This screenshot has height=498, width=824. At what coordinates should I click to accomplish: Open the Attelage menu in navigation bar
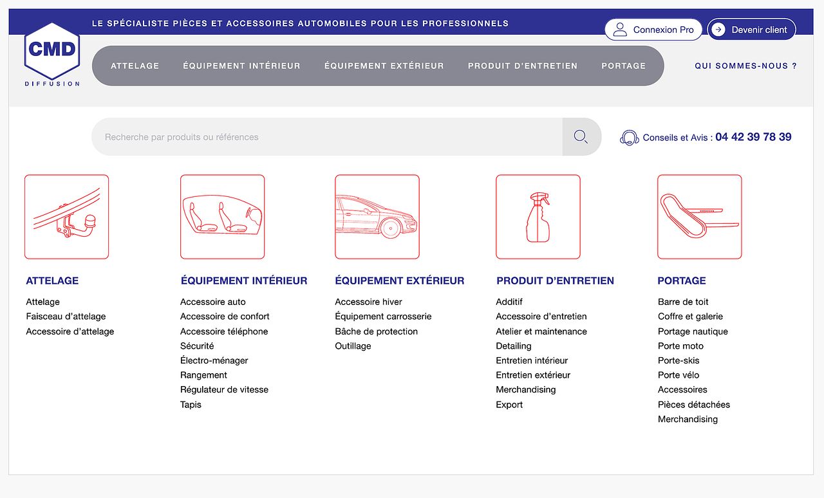pyautogui.click(x=135, y=66)
